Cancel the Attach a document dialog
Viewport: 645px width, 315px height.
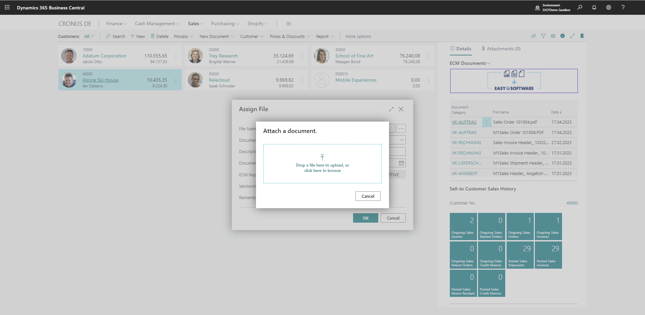368,196
